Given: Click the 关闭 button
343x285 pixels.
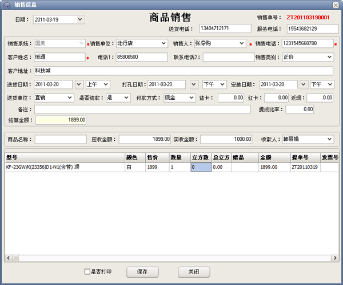Looking at the screenshot, I should tap(194, 272).
